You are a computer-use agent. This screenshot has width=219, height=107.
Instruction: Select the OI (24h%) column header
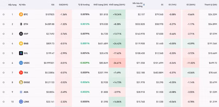(x=191, y=5)
